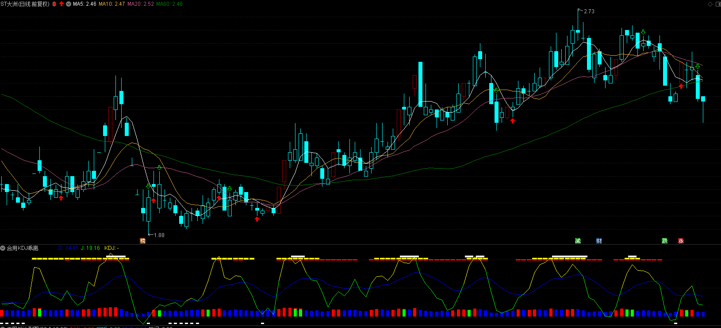
Task: Click the ST大洲(日线.前复权) chart title
Action: 25,4
